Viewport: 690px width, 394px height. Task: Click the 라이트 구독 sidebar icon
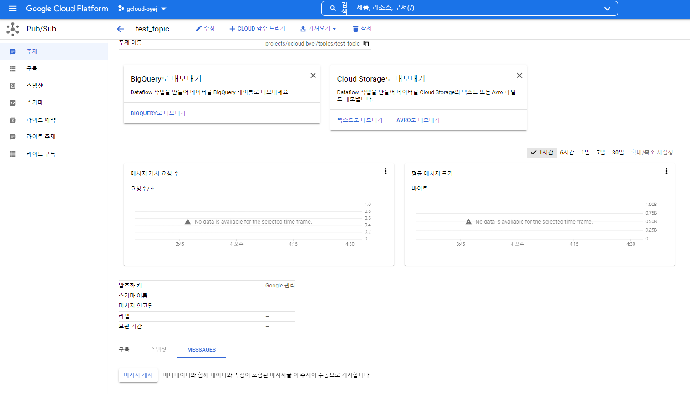[13, 154]
